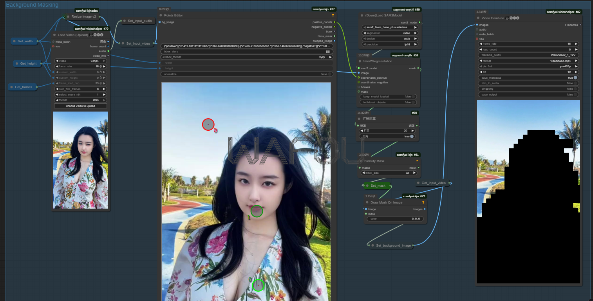The height and width of the screenshot is (301, 593).
Task: Toggle the normalize switch in Points Editor
Action: (x=330, y=74)
